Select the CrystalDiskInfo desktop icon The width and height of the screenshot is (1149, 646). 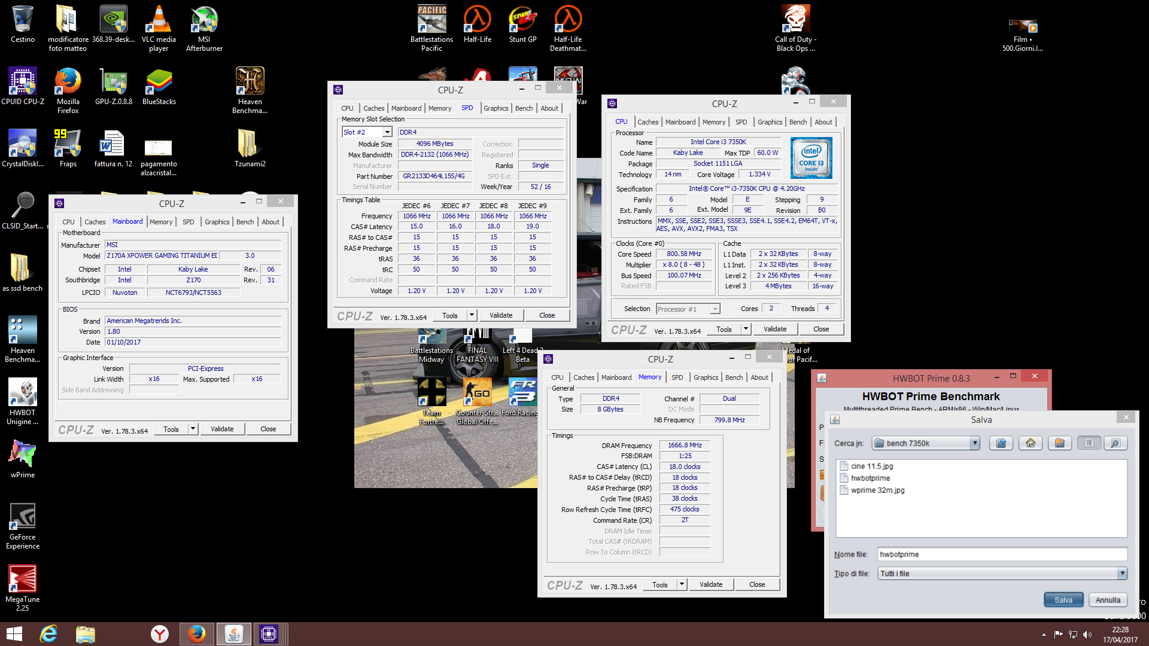tap(23, 149)
